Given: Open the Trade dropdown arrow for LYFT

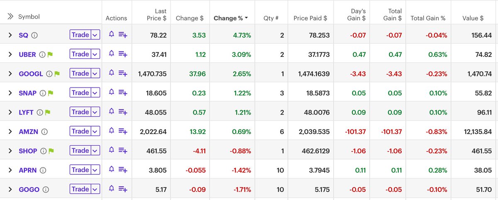Looking at the screenshot, I should click(x=95, y=112).
